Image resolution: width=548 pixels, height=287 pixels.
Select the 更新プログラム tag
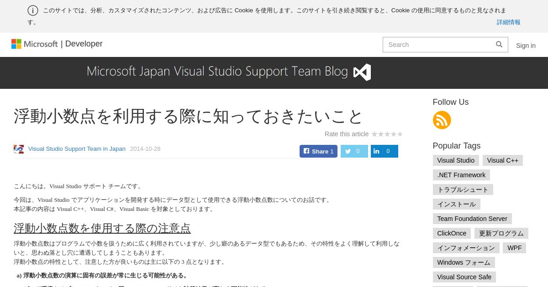pyautogui.click(x=501, y=233)
